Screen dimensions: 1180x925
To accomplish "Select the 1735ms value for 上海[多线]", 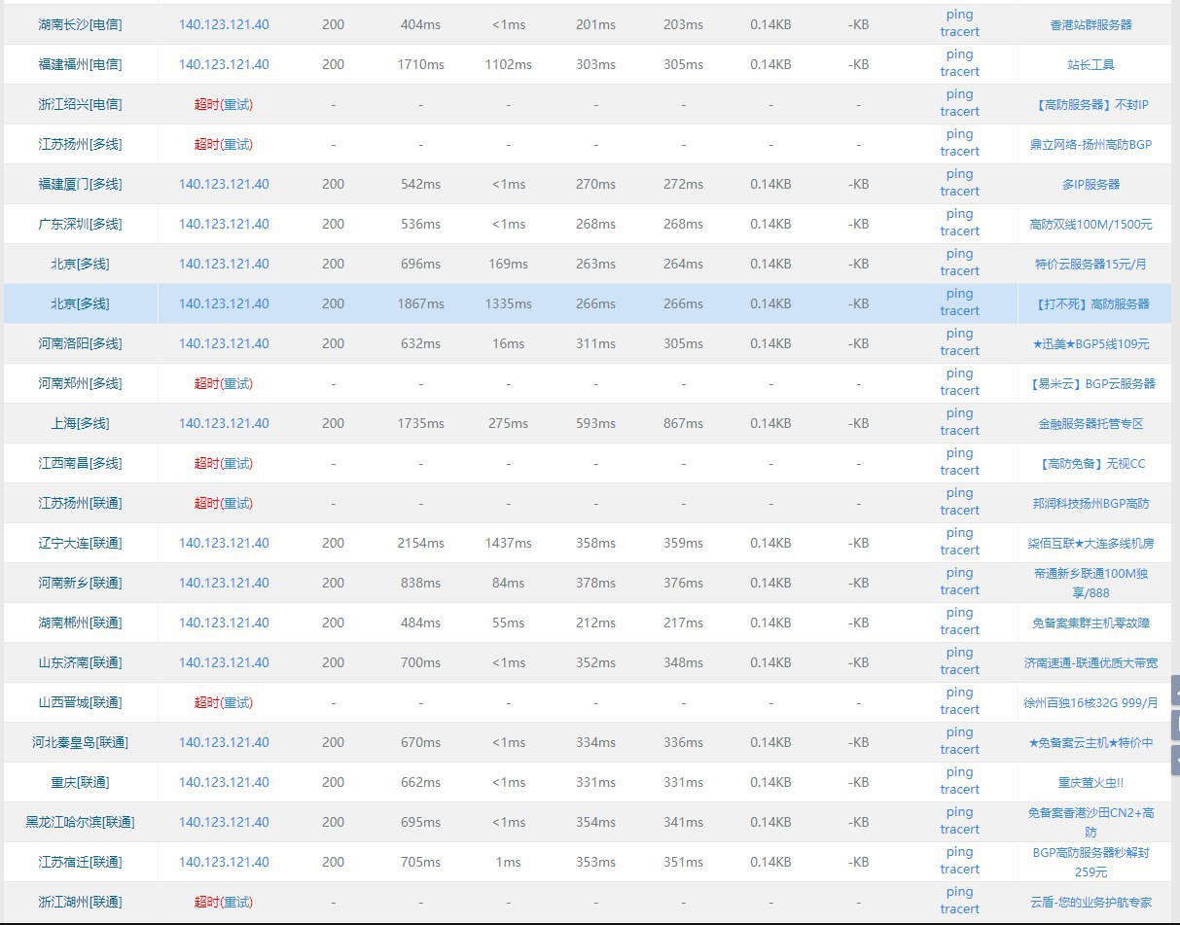I will tap(420, 423).
